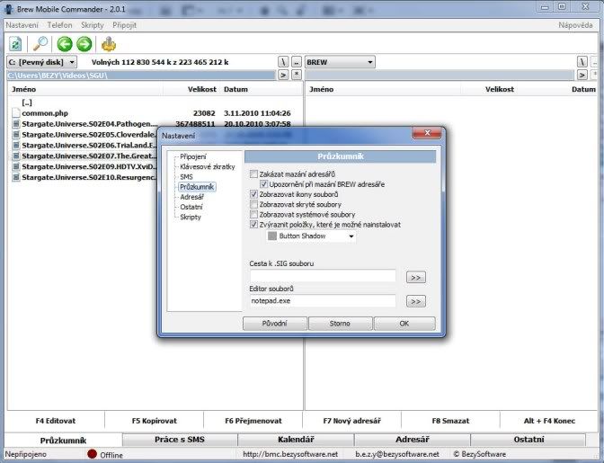
Task: Switch to the Ostatní bottom tab
Action: (528, 440)
